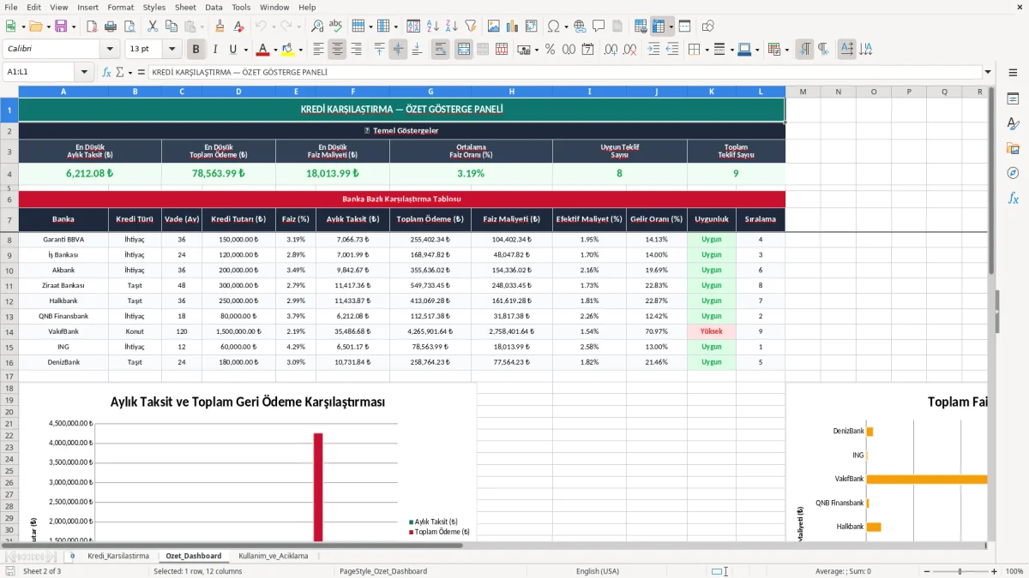Click the Save document icon
Screen dimensions: 1029x578
click(61, 27)
